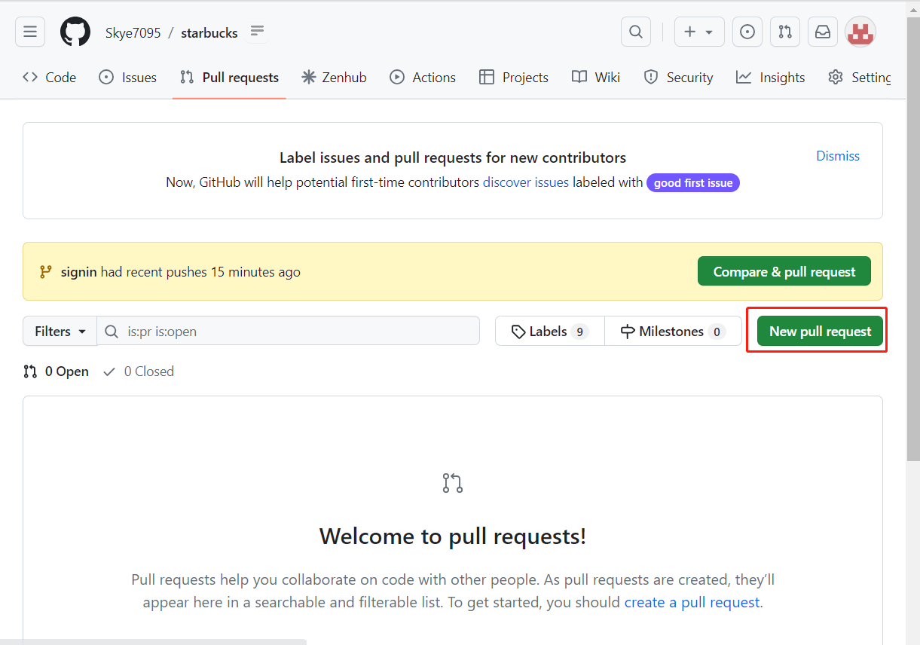Open the signin branch link
The height and width of the screenshot is (645, 920).
[x=79, y=272]
